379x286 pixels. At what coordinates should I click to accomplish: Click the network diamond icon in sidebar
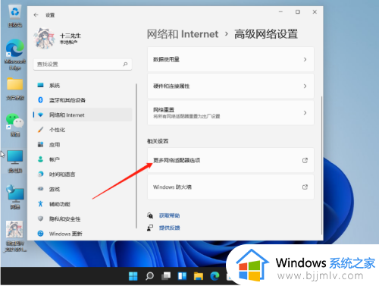pyautogui.click(x=40, y=115)
